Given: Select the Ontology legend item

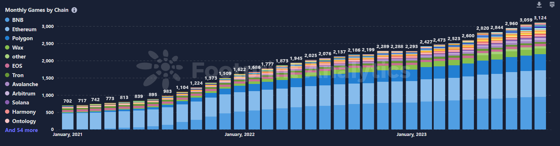Looking at the screenshot, I should point(24,121).
